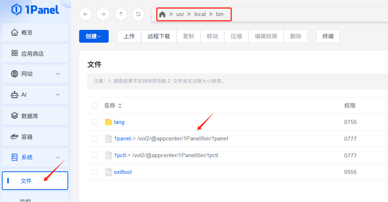The width and height of the screenshot is (388, 202).
Task: Click the 远程下载 button
Action: click(159, 36)
